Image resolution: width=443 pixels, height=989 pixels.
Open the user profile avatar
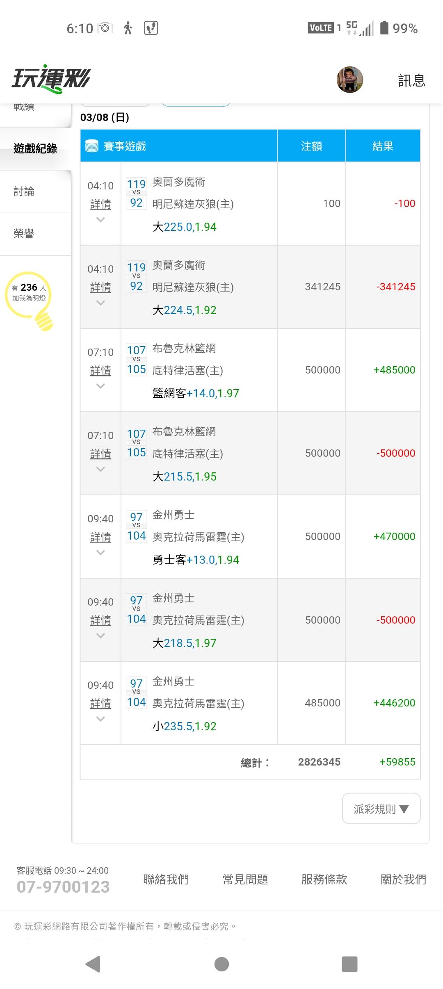pos(350,80)
